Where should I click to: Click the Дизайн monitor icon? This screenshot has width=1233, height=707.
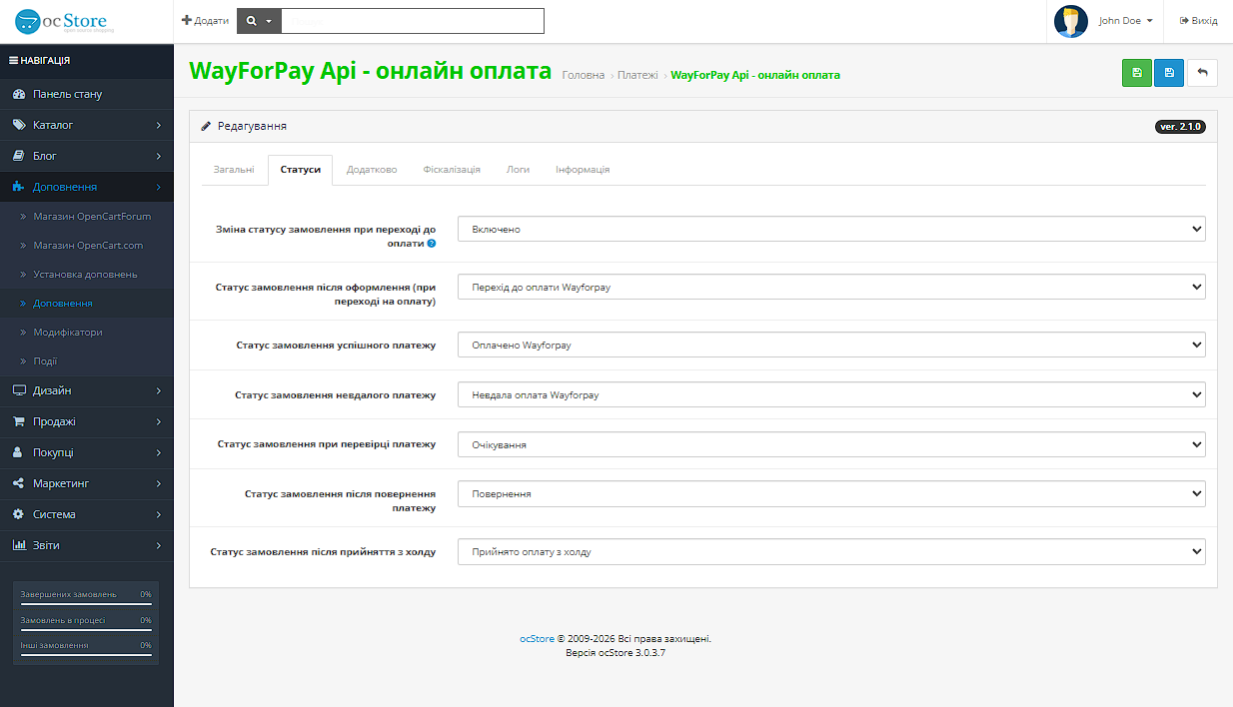18,390
